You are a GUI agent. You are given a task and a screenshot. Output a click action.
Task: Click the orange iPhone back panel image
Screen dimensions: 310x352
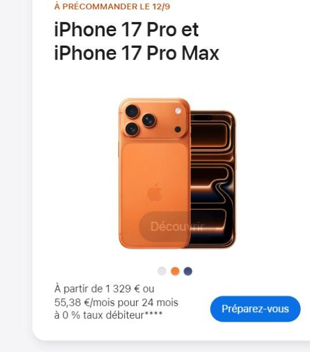pyautogui.click(x=154, y=173)
